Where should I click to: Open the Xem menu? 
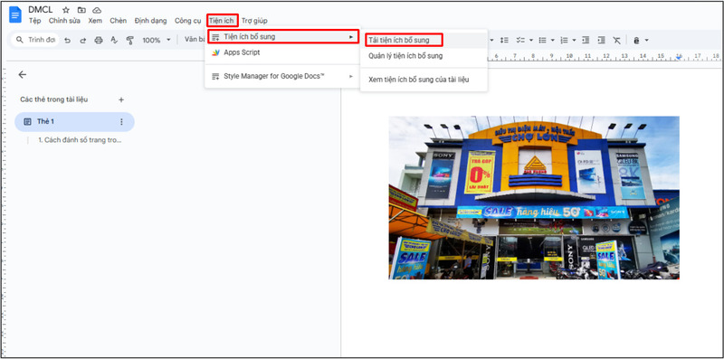point(95,21)
